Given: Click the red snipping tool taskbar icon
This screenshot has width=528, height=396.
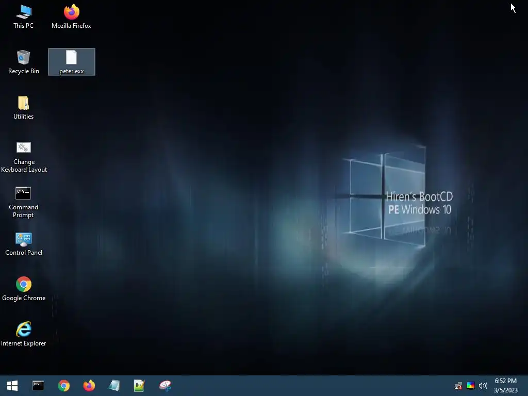Looking at the screenshot, I should pyautogui.click(x=166, y=386).
